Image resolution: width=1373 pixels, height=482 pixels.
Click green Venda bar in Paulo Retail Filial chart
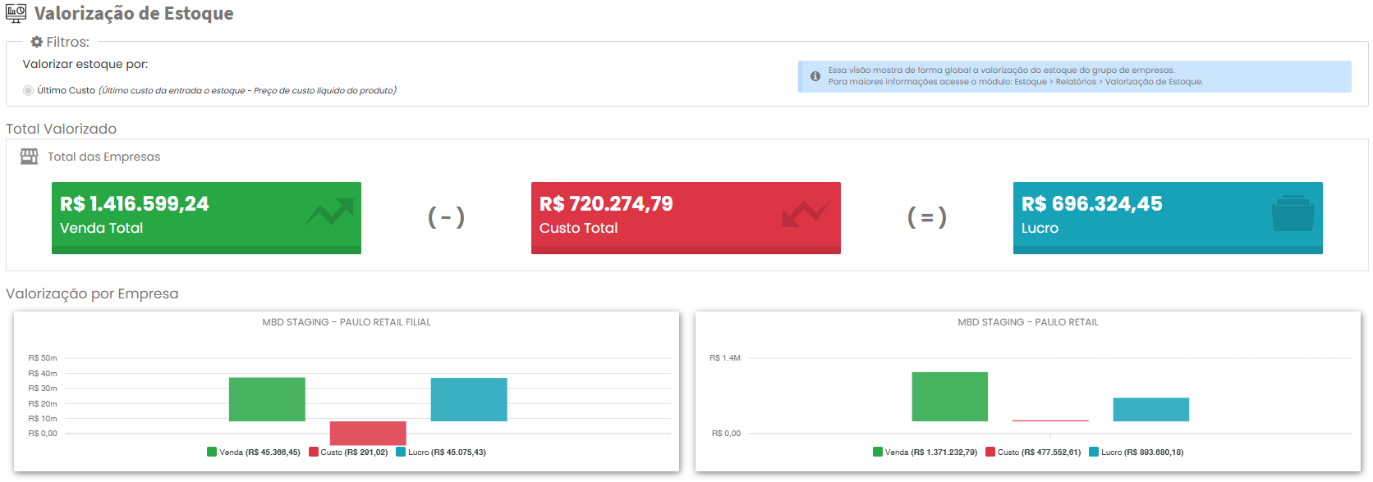[x=267, y=399]
